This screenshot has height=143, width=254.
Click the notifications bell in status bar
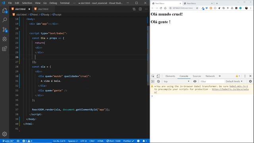pyautogui.click(x=144, y=141)
